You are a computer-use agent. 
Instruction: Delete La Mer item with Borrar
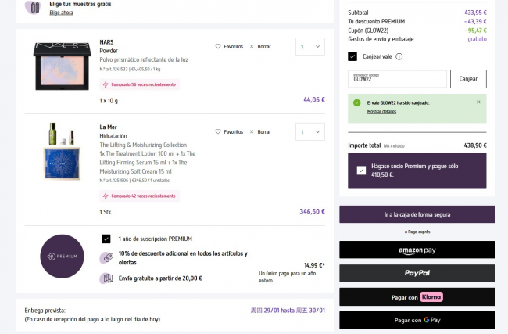pos(260,131)
